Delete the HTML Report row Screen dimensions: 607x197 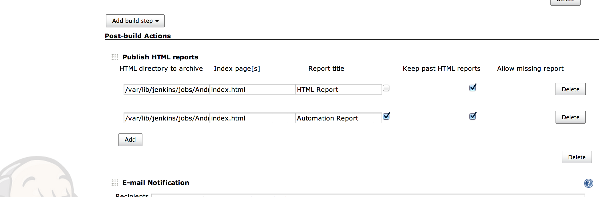pyautogui.click(x=570, y=89)
